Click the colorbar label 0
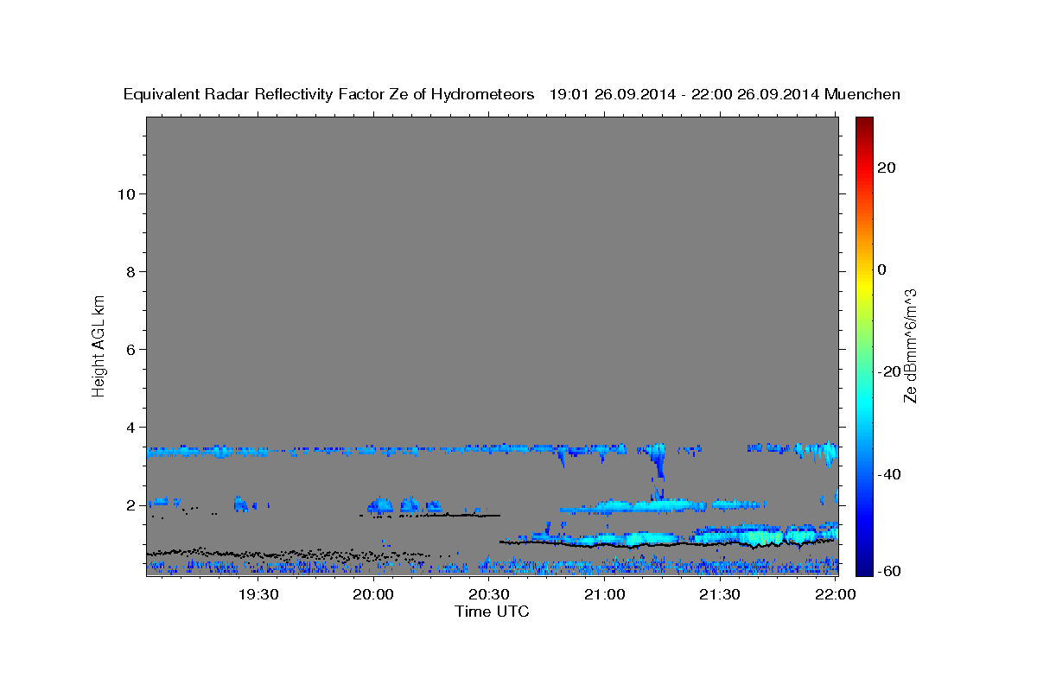Screen dimensions: 1037x691 pos(881,269)
